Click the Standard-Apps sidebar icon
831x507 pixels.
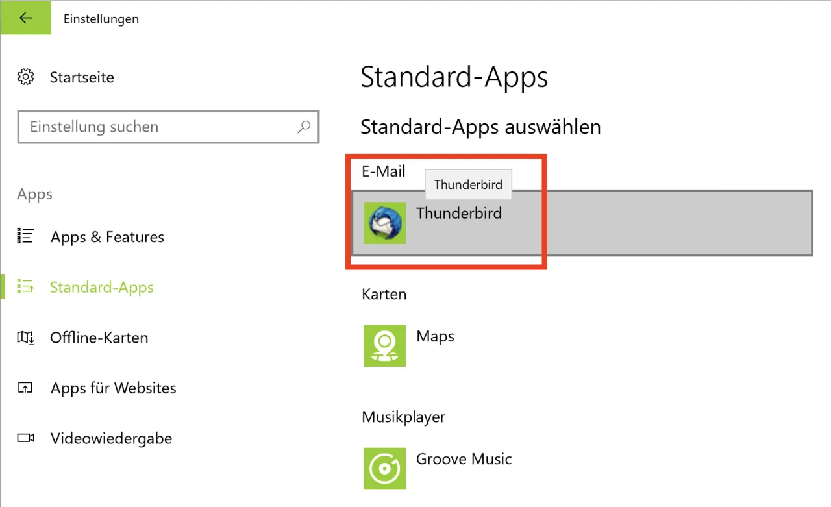[x=25, y=287]
